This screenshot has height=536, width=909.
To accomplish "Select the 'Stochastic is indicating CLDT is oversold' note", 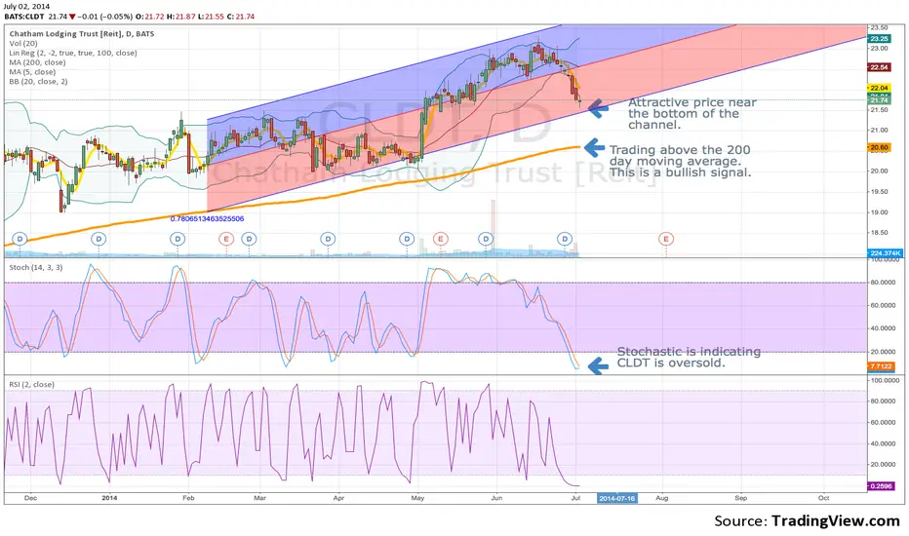I will click(x=689, y=357).
